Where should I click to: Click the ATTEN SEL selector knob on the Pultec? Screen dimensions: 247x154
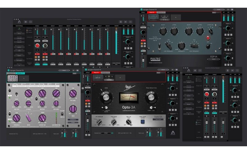(211, 31)
